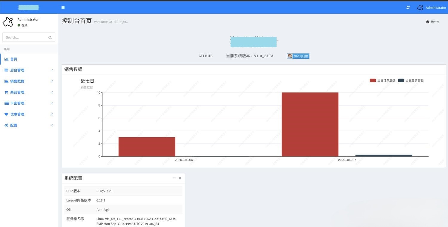The height and width of the screenshot is (227, 448).
Task: Expand the 后台管理 submenu
Action: point(18,70)
